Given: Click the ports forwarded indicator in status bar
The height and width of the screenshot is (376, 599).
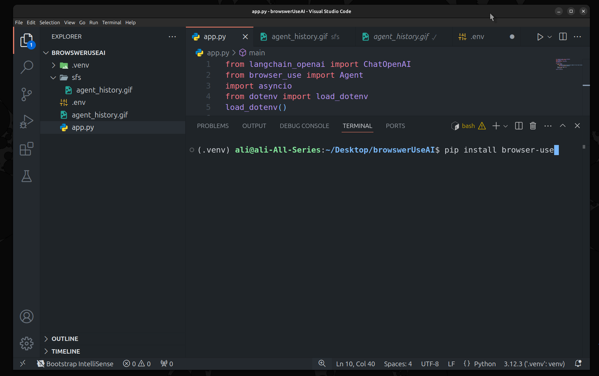Looking at the screenshot, I should tap(167, 364).
